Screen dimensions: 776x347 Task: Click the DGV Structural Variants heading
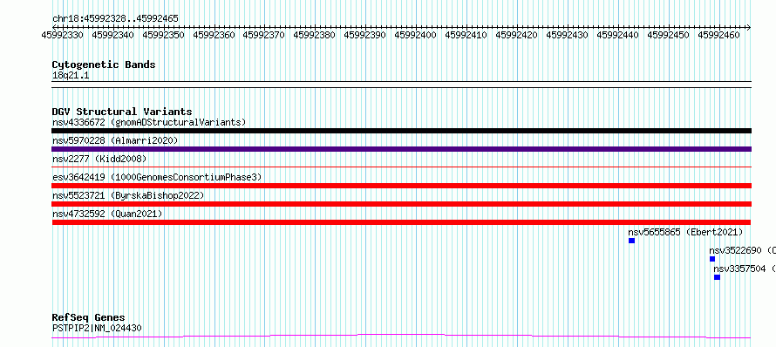click(x=122, y=112)
